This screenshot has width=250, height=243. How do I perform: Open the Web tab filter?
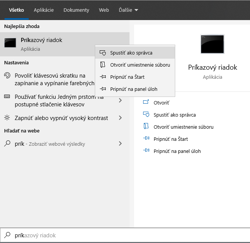click(104, 10)
